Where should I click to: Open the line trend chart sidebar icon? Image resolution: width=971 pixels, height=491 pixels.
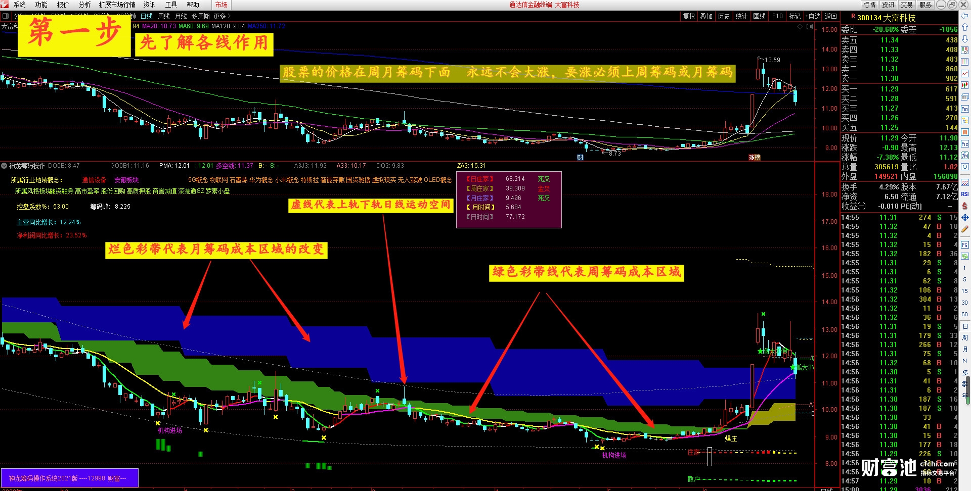pyautogui.click(x=965, y=74)
